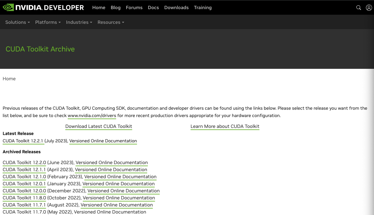Open CUDA Toolkit 12.0.1 link

(x=24, y=184)
